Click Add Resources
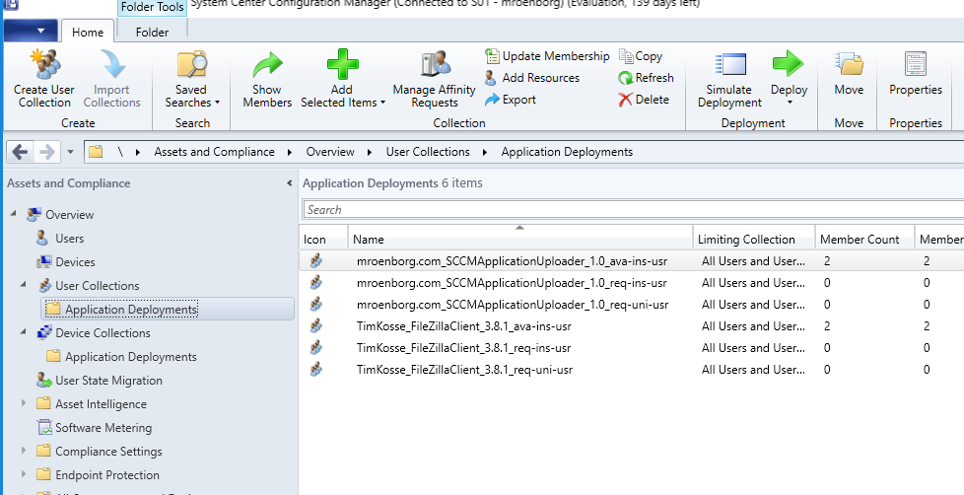The height and width of the screenshot is (495, 964). coord(532,78)
